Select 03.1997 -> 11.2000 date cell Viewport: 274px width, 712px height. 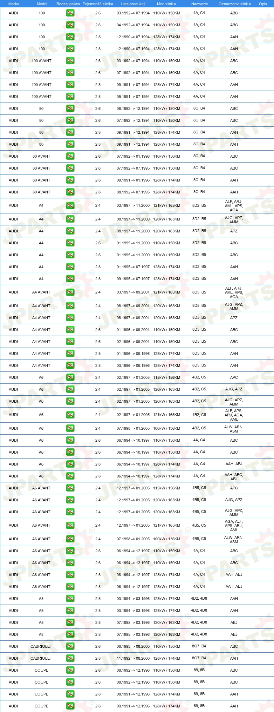[x=133, y=205]
